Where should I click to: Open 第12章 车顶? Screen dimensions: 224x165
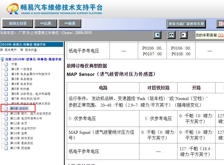click(18, 123)
